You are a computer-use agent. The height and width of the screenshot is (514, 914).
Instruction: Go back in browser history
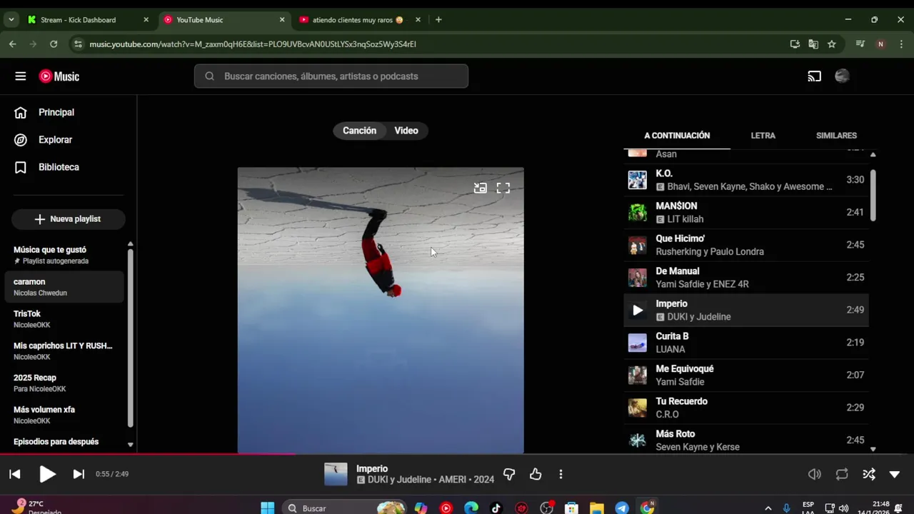pyautogui.click(x=13, y=44)
